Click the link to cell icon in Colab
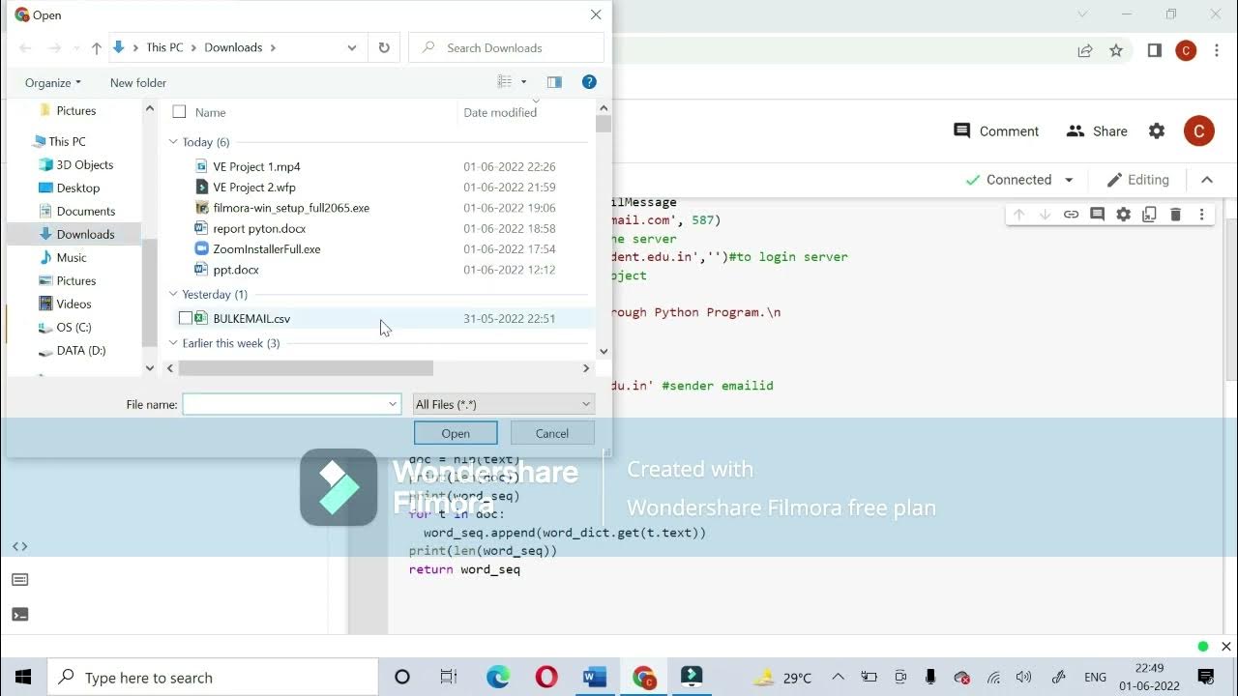Screen dimensions: 1238x696 [x=1071, y=215]
